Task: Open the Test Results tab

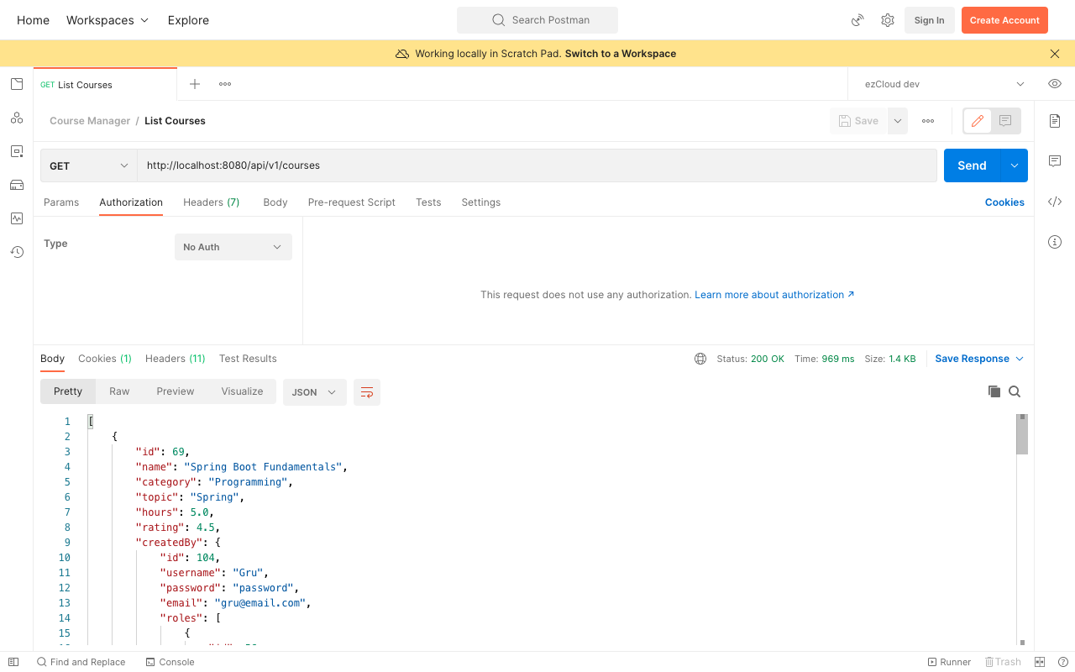Action: point(248,359)
